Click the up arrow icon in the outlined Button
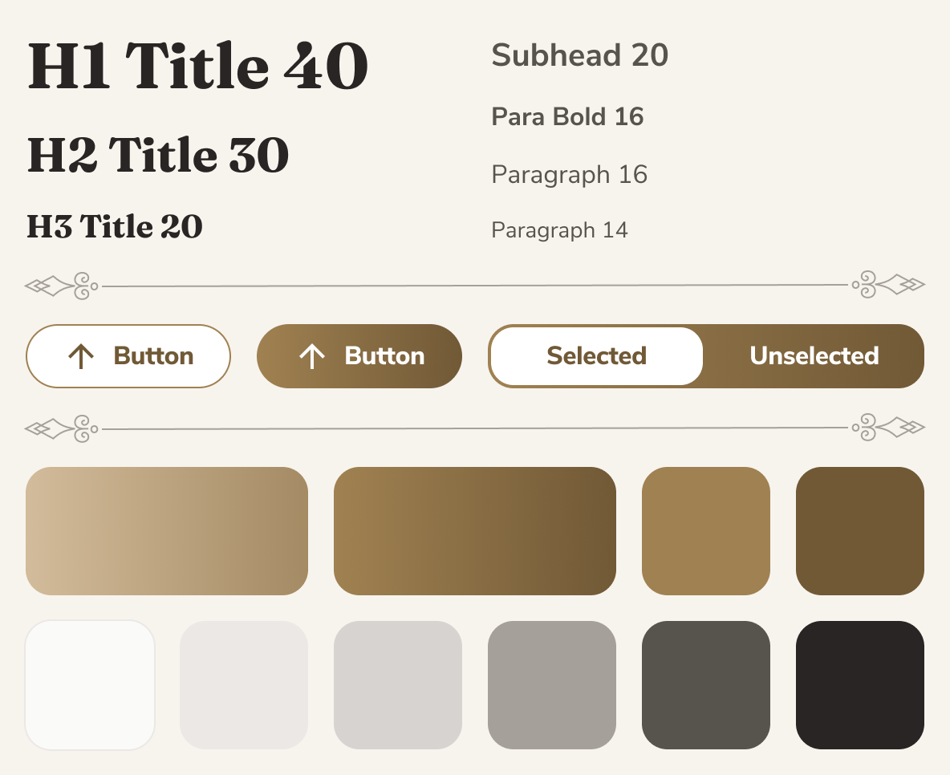 point(81,356)
